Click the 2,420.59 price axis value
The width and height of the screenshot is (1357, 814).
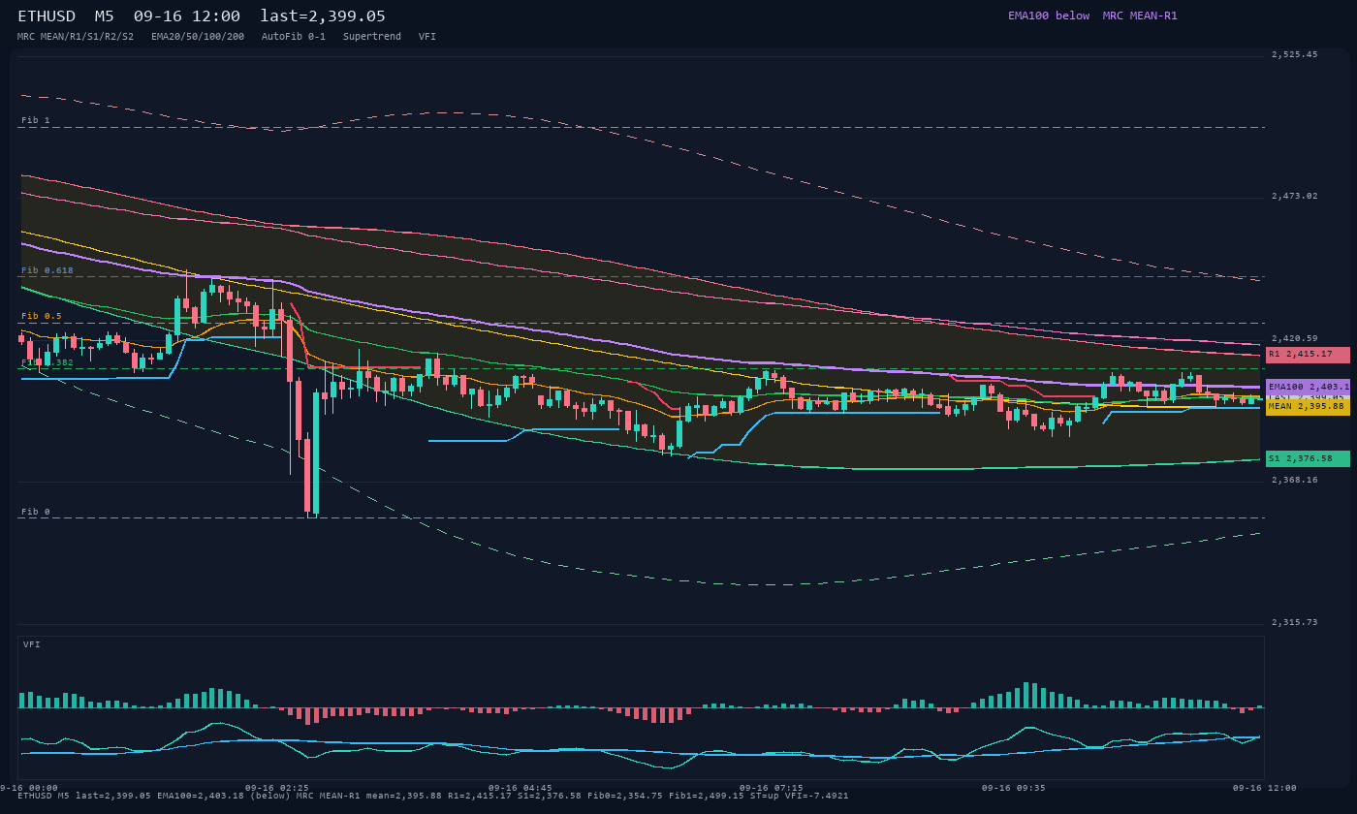click(x=1294, y=339)
